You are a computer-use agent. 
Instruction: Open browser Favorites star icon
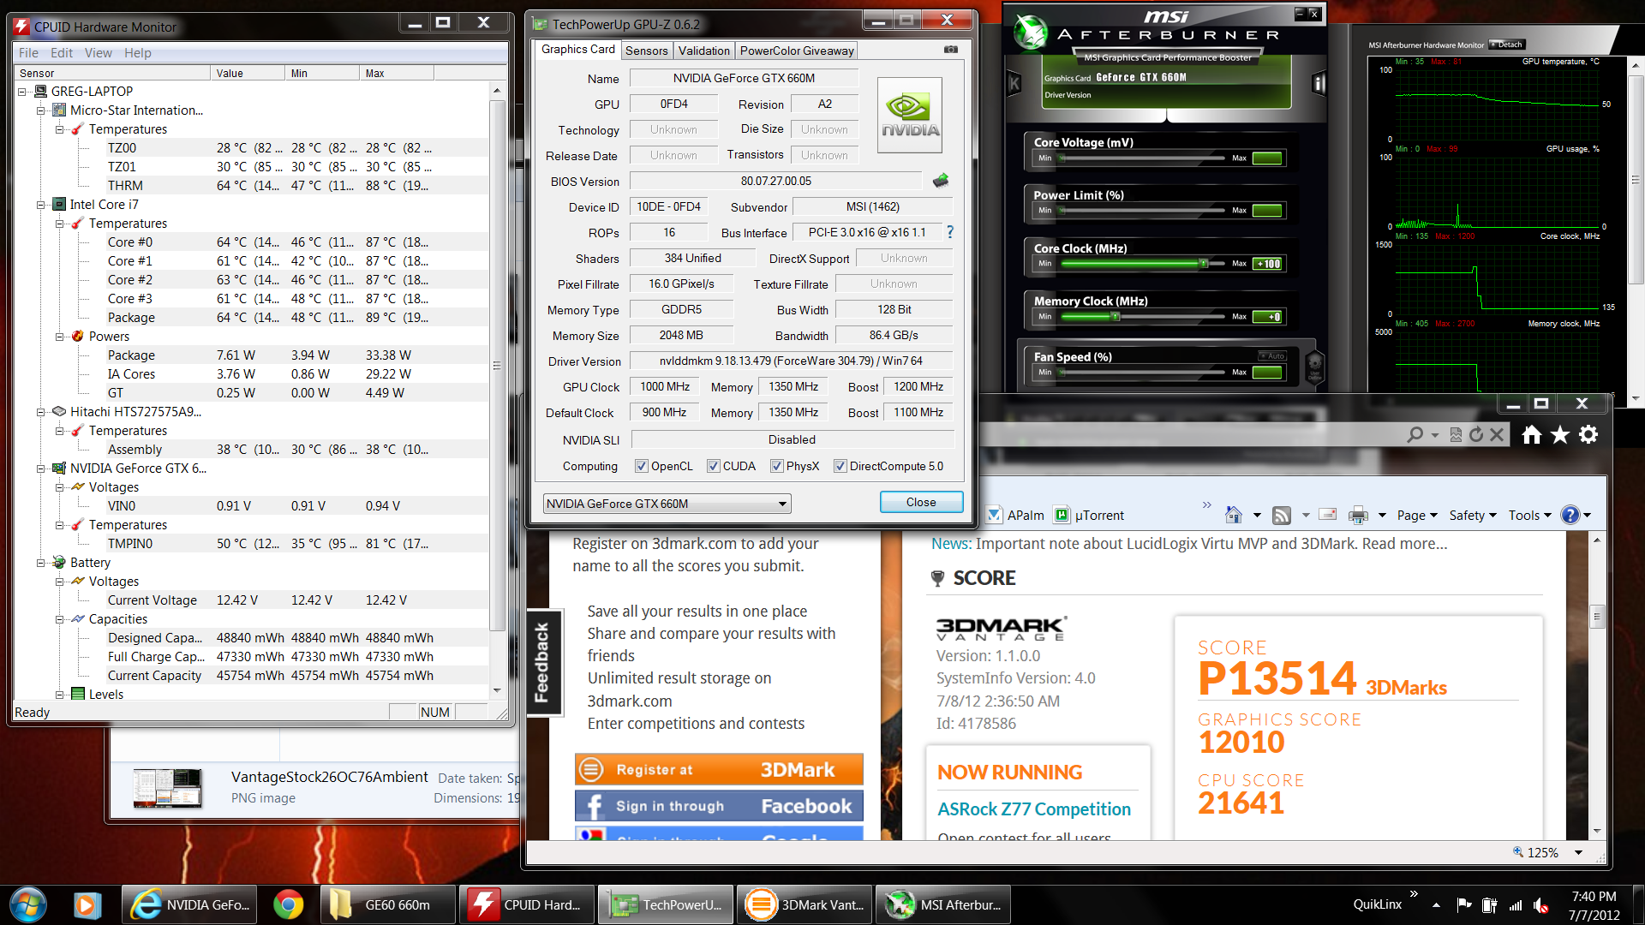1560,435
